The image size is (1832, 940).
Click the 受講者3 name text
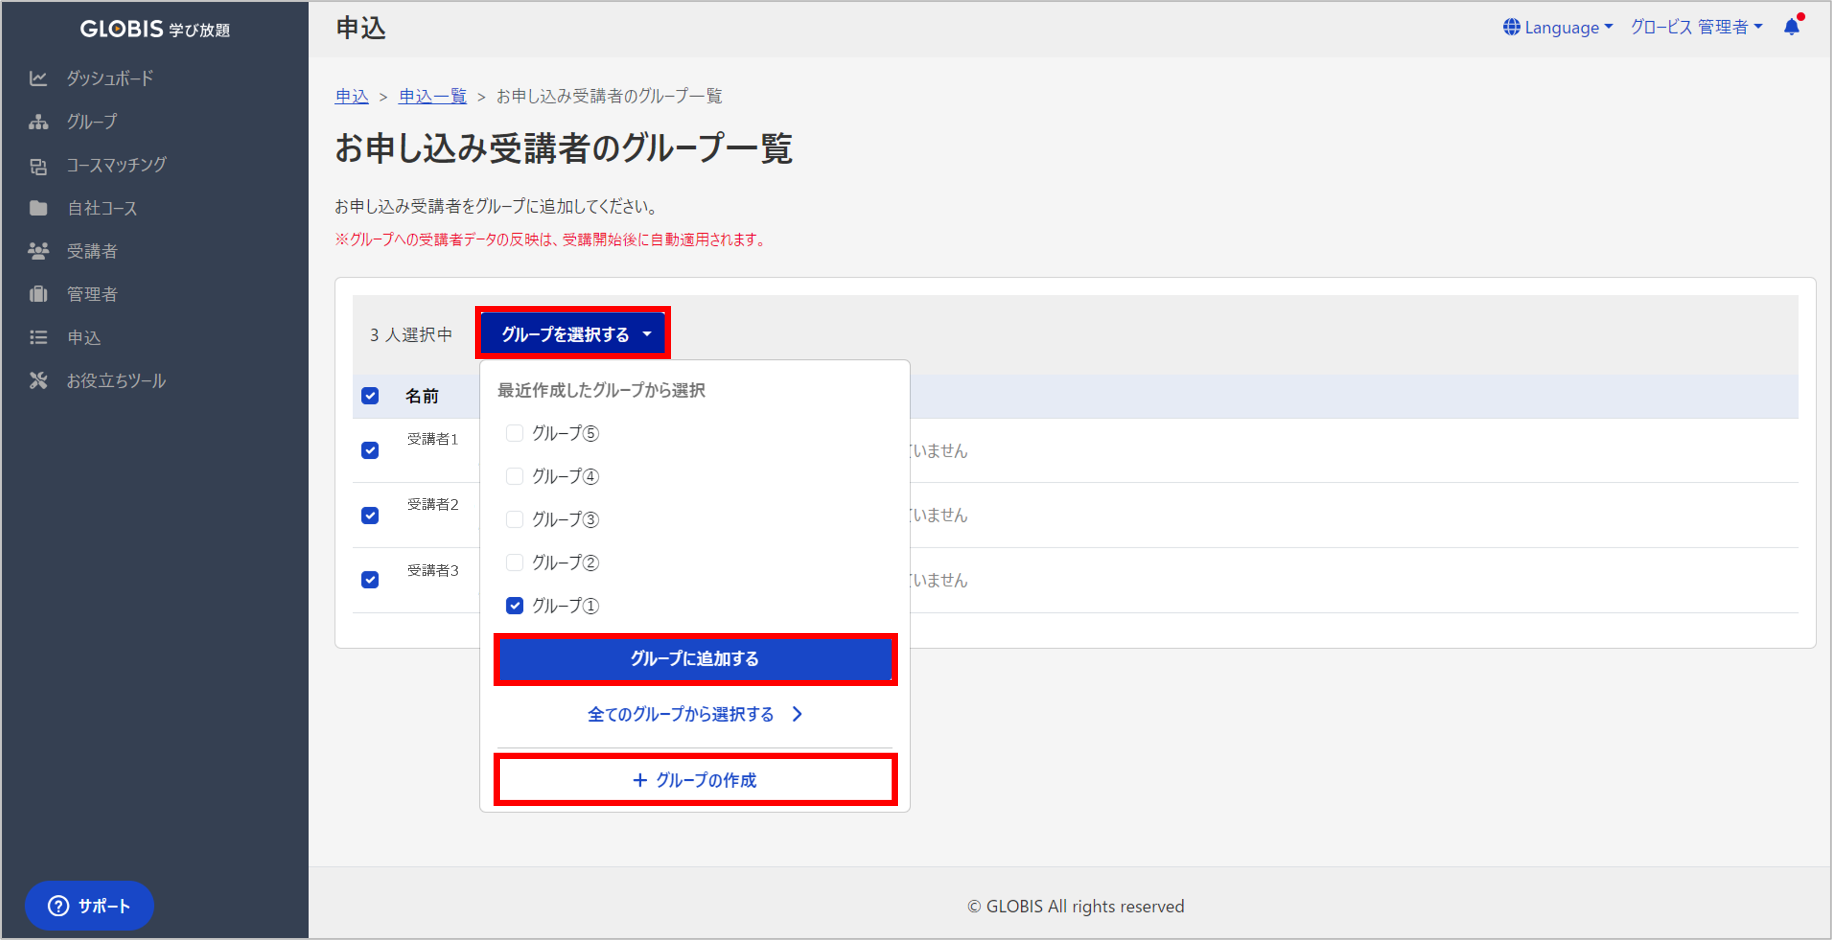pos(432,570)
